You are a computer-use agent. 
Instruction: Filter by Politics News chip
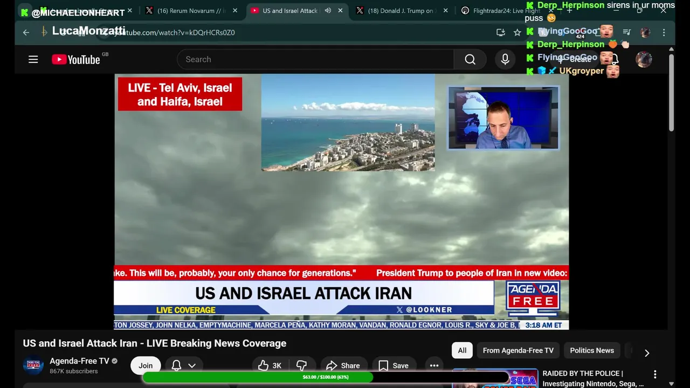click(592, 350)
